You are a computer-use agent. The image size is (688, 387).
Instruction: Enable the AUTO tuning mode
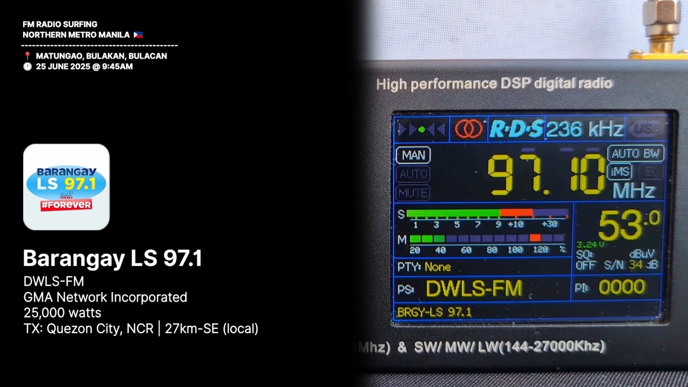tap(413, 174)
